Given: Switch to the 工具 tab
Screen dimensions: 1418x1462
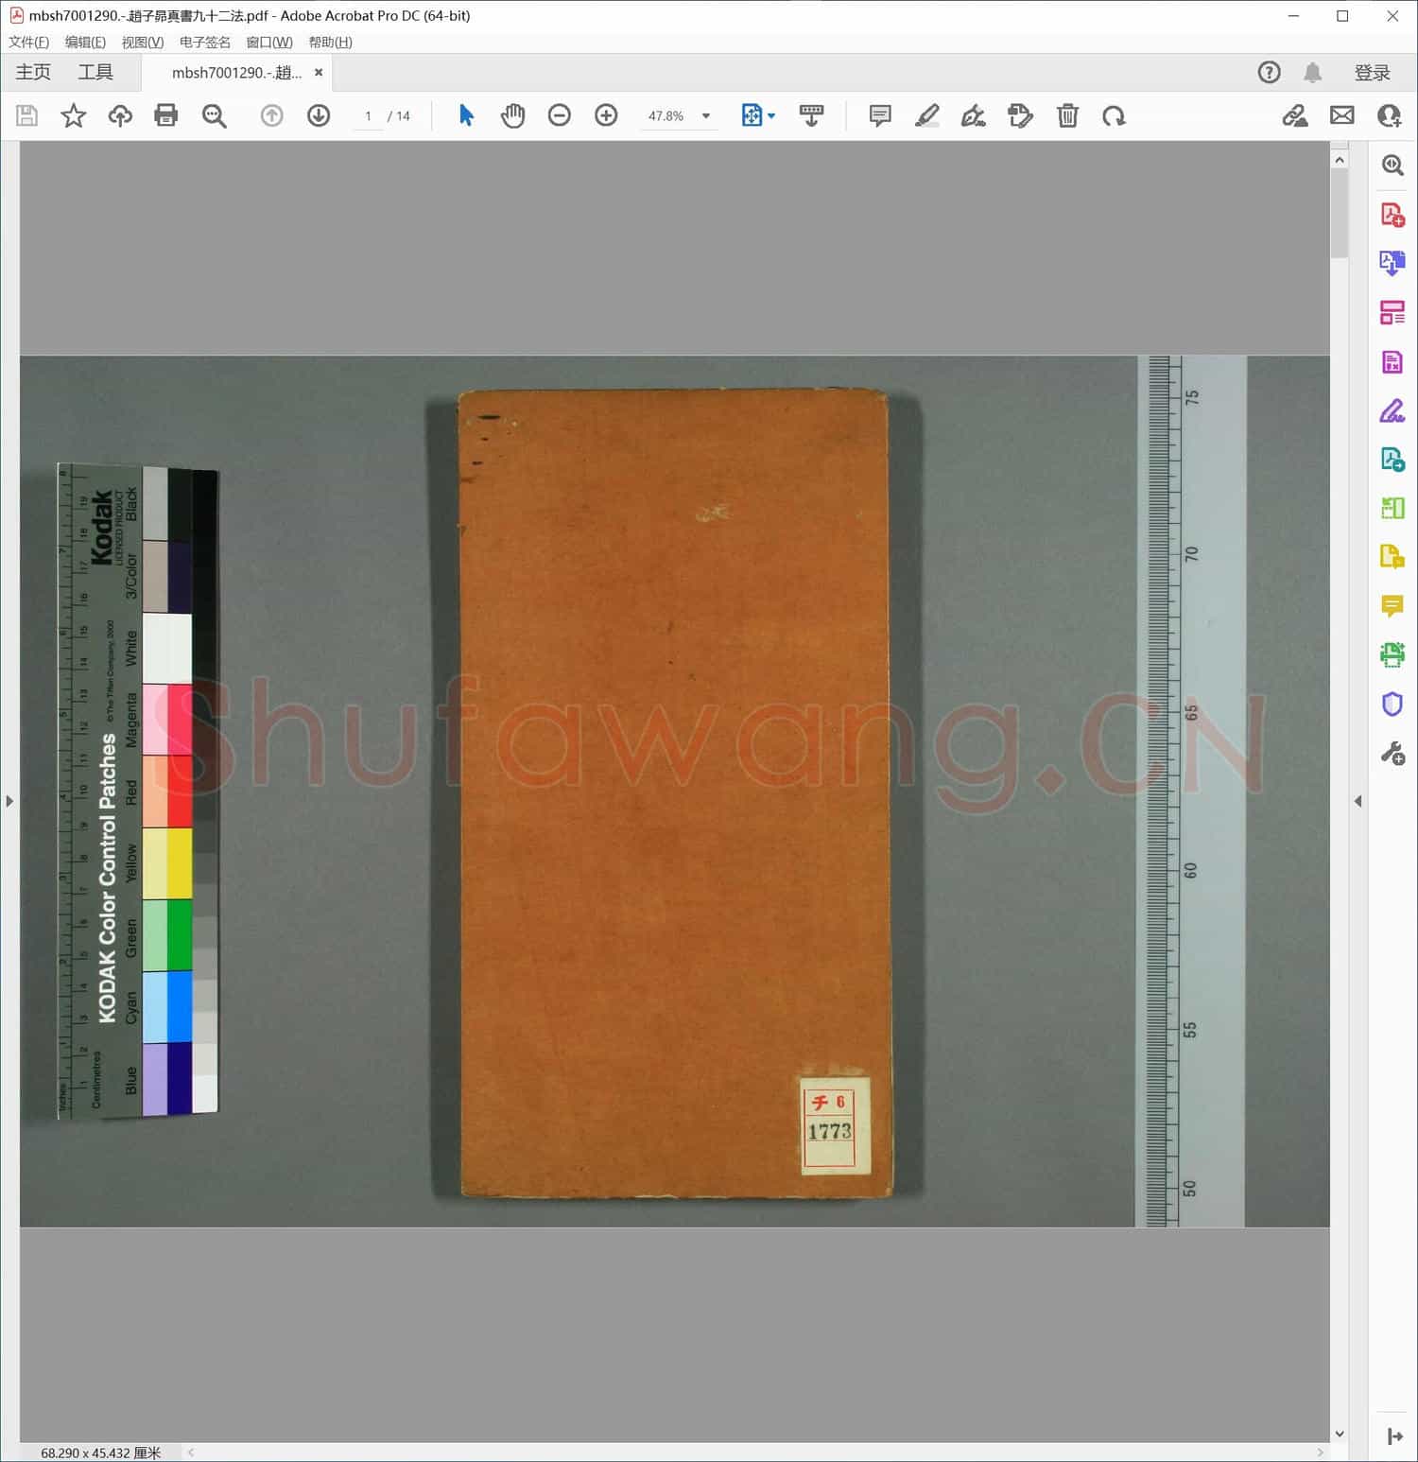Looking at the screenshot, I should pos(95,73).
